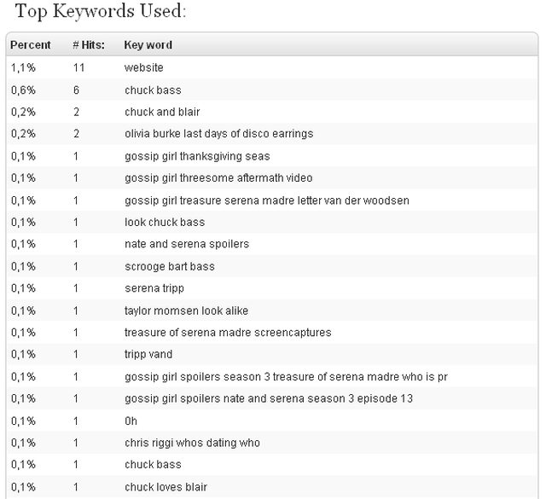Click 'chris riggi whos dating who'
The image size is (546, 499).
coord(192,443)
